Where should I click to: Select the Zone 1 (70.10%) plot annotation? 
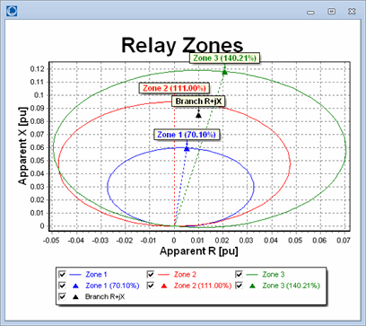187,135
